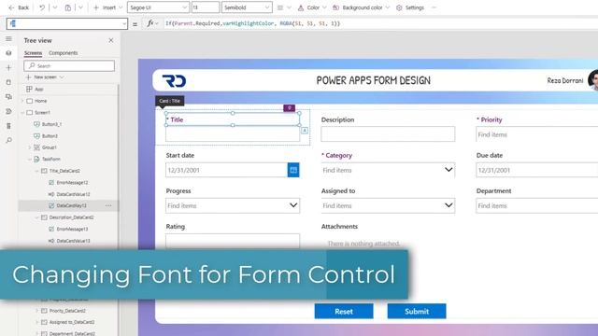Select Description_DataCard2 in the tree
Screen dimensions: 598x336
71,217
